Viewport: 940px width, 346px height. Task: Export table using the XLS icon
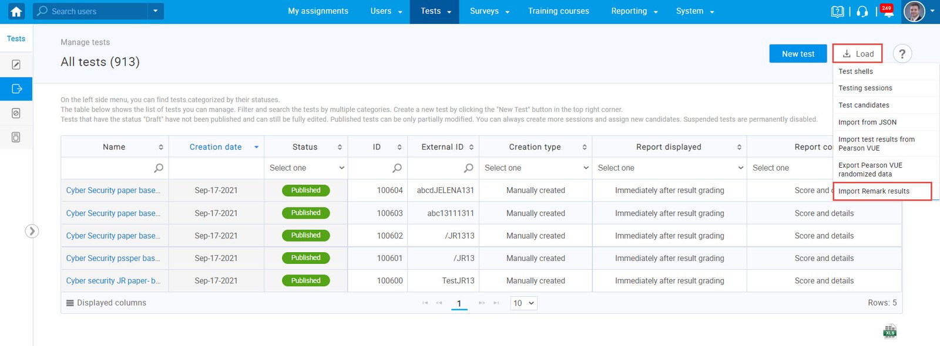click(889, 331)
